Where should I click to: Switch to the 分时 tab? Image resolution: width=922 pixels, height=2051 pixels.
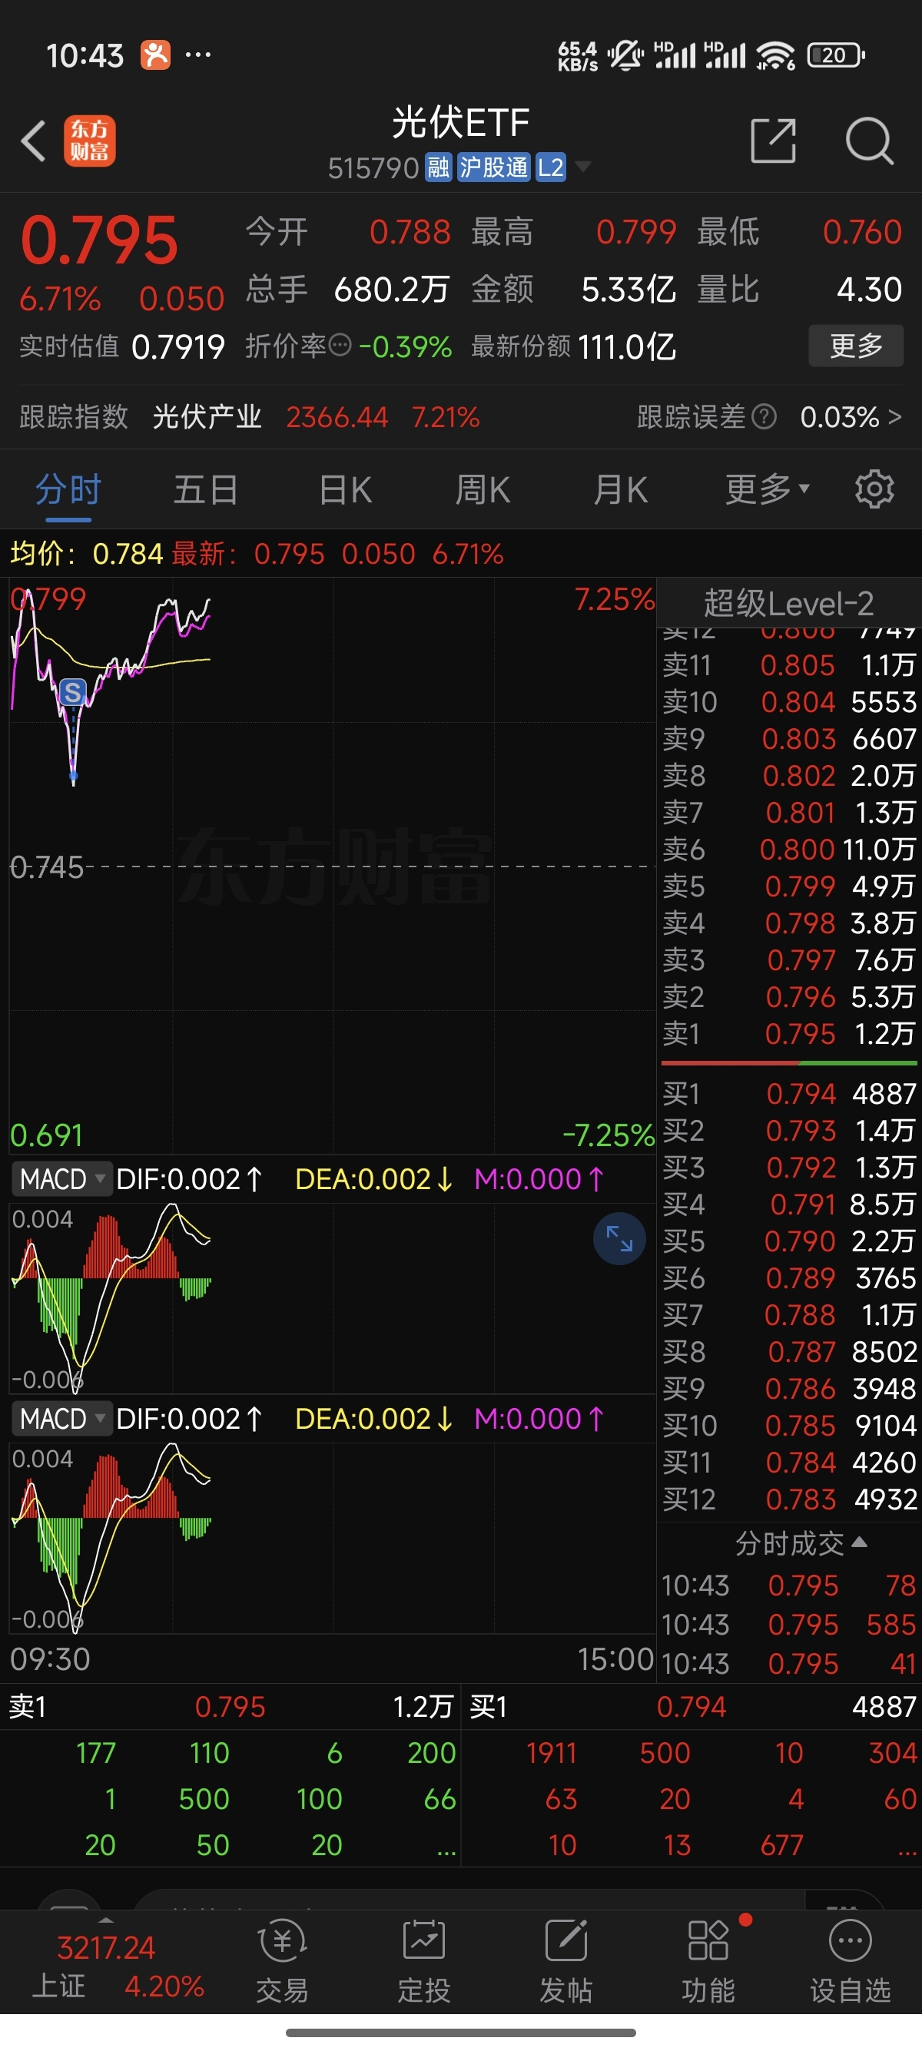click(68, 489)
